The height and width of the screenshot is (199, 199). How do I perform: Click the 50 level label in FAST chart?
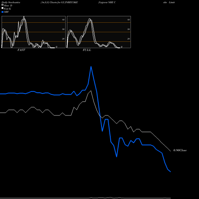[x=63, y=29]
